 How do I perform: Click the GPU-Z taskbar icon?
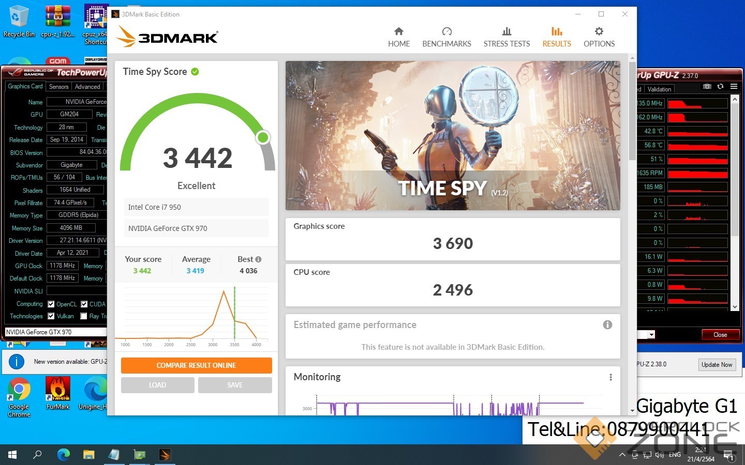click(x=139, y=455)
